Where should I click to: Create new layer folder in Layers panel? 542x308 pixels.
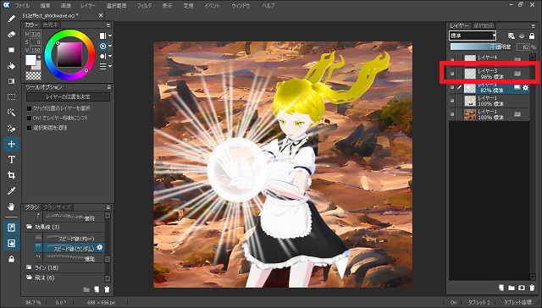512,288
